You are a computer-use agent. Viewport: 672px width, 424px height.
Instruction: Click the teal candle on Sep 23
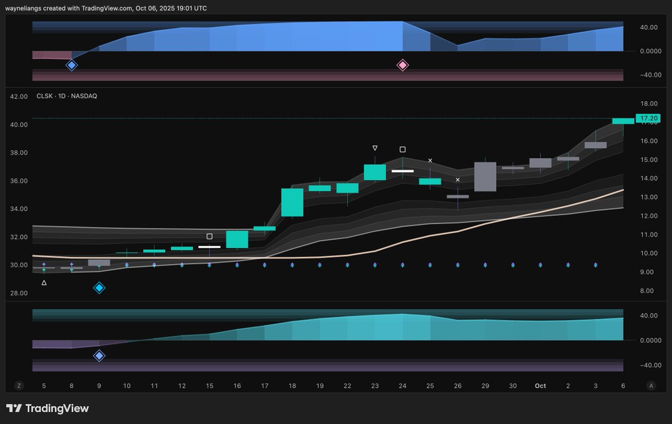375,172
